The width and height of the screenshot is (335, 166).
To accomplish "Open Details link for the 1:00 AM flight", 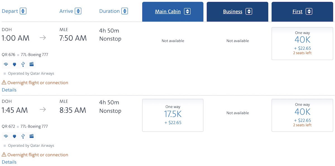I will point(9,90).
